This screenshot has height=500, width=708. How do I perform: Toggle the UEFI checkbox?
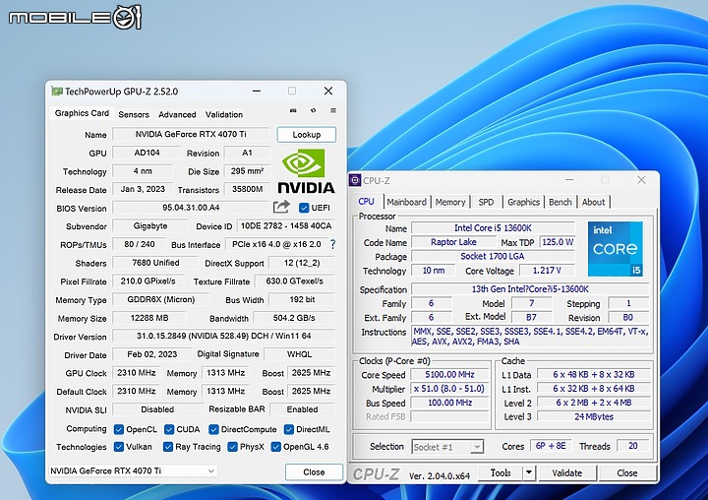(x=304, y=208)
